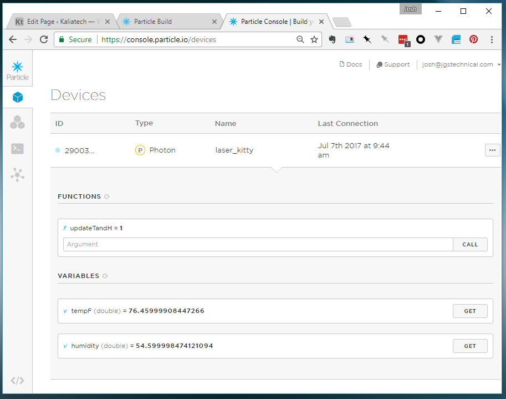Click the updateTandH function name

[91, 228]
